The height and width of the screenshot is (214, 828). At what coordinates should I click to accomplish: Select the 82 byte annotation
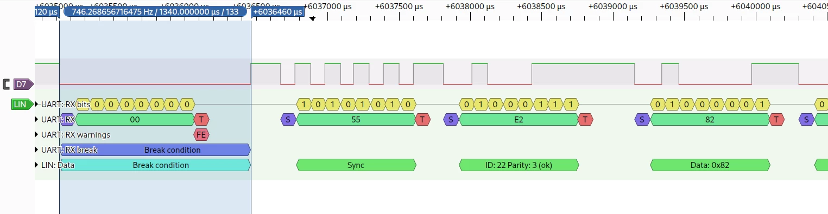pos(710,119)
